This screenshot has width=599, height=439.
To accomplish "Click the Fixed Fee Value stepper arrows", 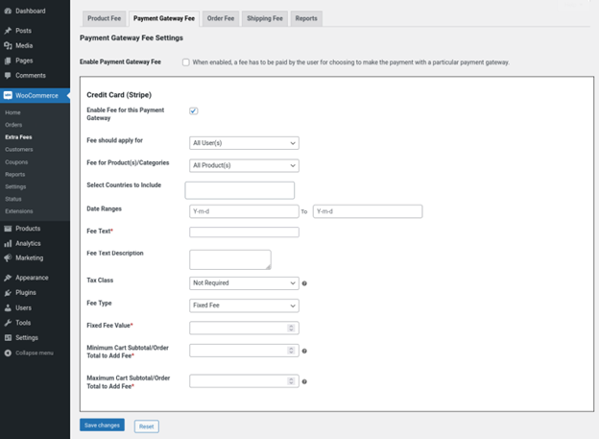I will click(x=292, y=328).
